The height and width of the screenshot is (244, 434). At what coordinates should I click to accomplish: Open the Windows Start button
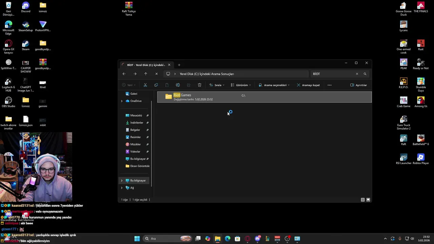point(137,239)
